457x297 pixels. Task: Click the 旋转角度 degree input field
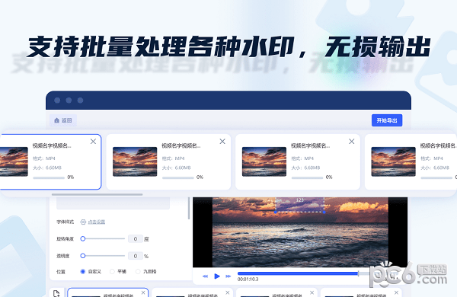click(136, 238)
